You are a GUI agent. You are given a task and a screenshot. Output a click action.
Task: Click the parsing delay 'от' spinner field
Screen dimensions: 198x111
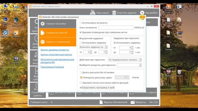pos(126,47)
